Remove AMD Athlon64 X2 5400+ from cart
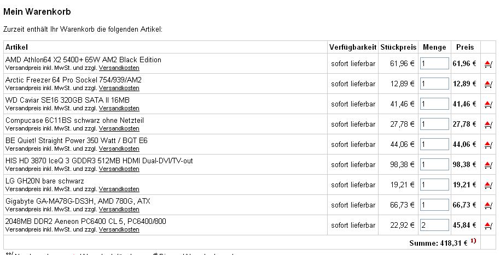Viewport: 500px width, 255px height. point(488,64)
